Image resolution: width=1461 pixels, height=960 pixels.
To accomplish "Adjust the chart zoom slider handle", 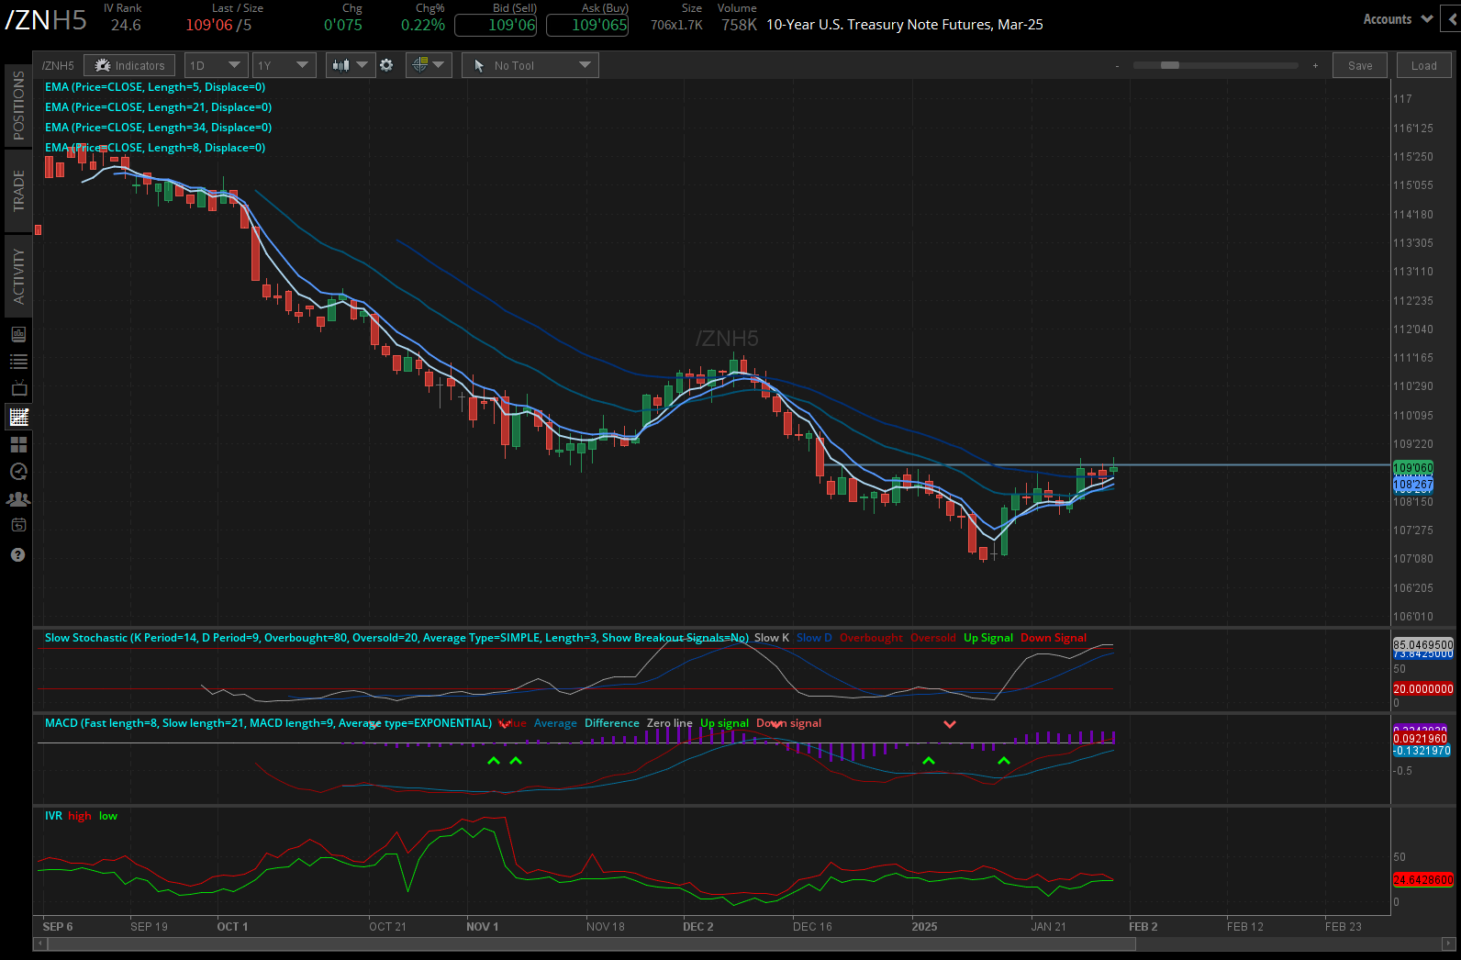I will pyautogui.click(x=1170, y=66).
